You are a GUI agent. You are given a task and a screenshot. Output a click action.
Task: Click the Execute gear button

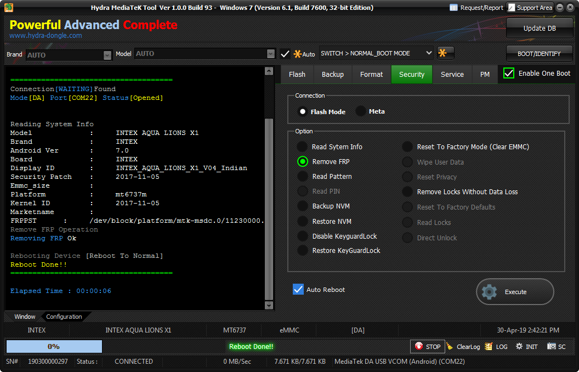(515, 292)
